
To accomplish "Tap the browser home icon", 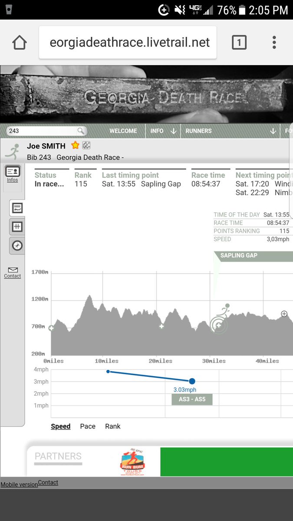I will tap(20, 43).
